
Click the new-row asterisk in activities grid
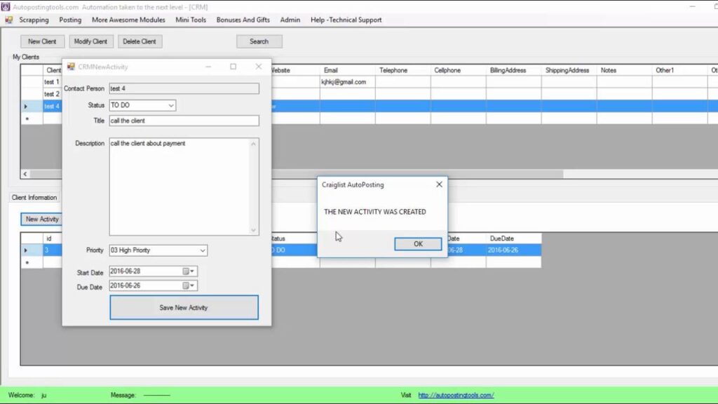pyautogui.click(x=27, y=262)
